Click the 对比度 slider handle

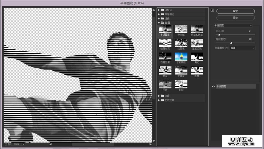tap(231, 43)
